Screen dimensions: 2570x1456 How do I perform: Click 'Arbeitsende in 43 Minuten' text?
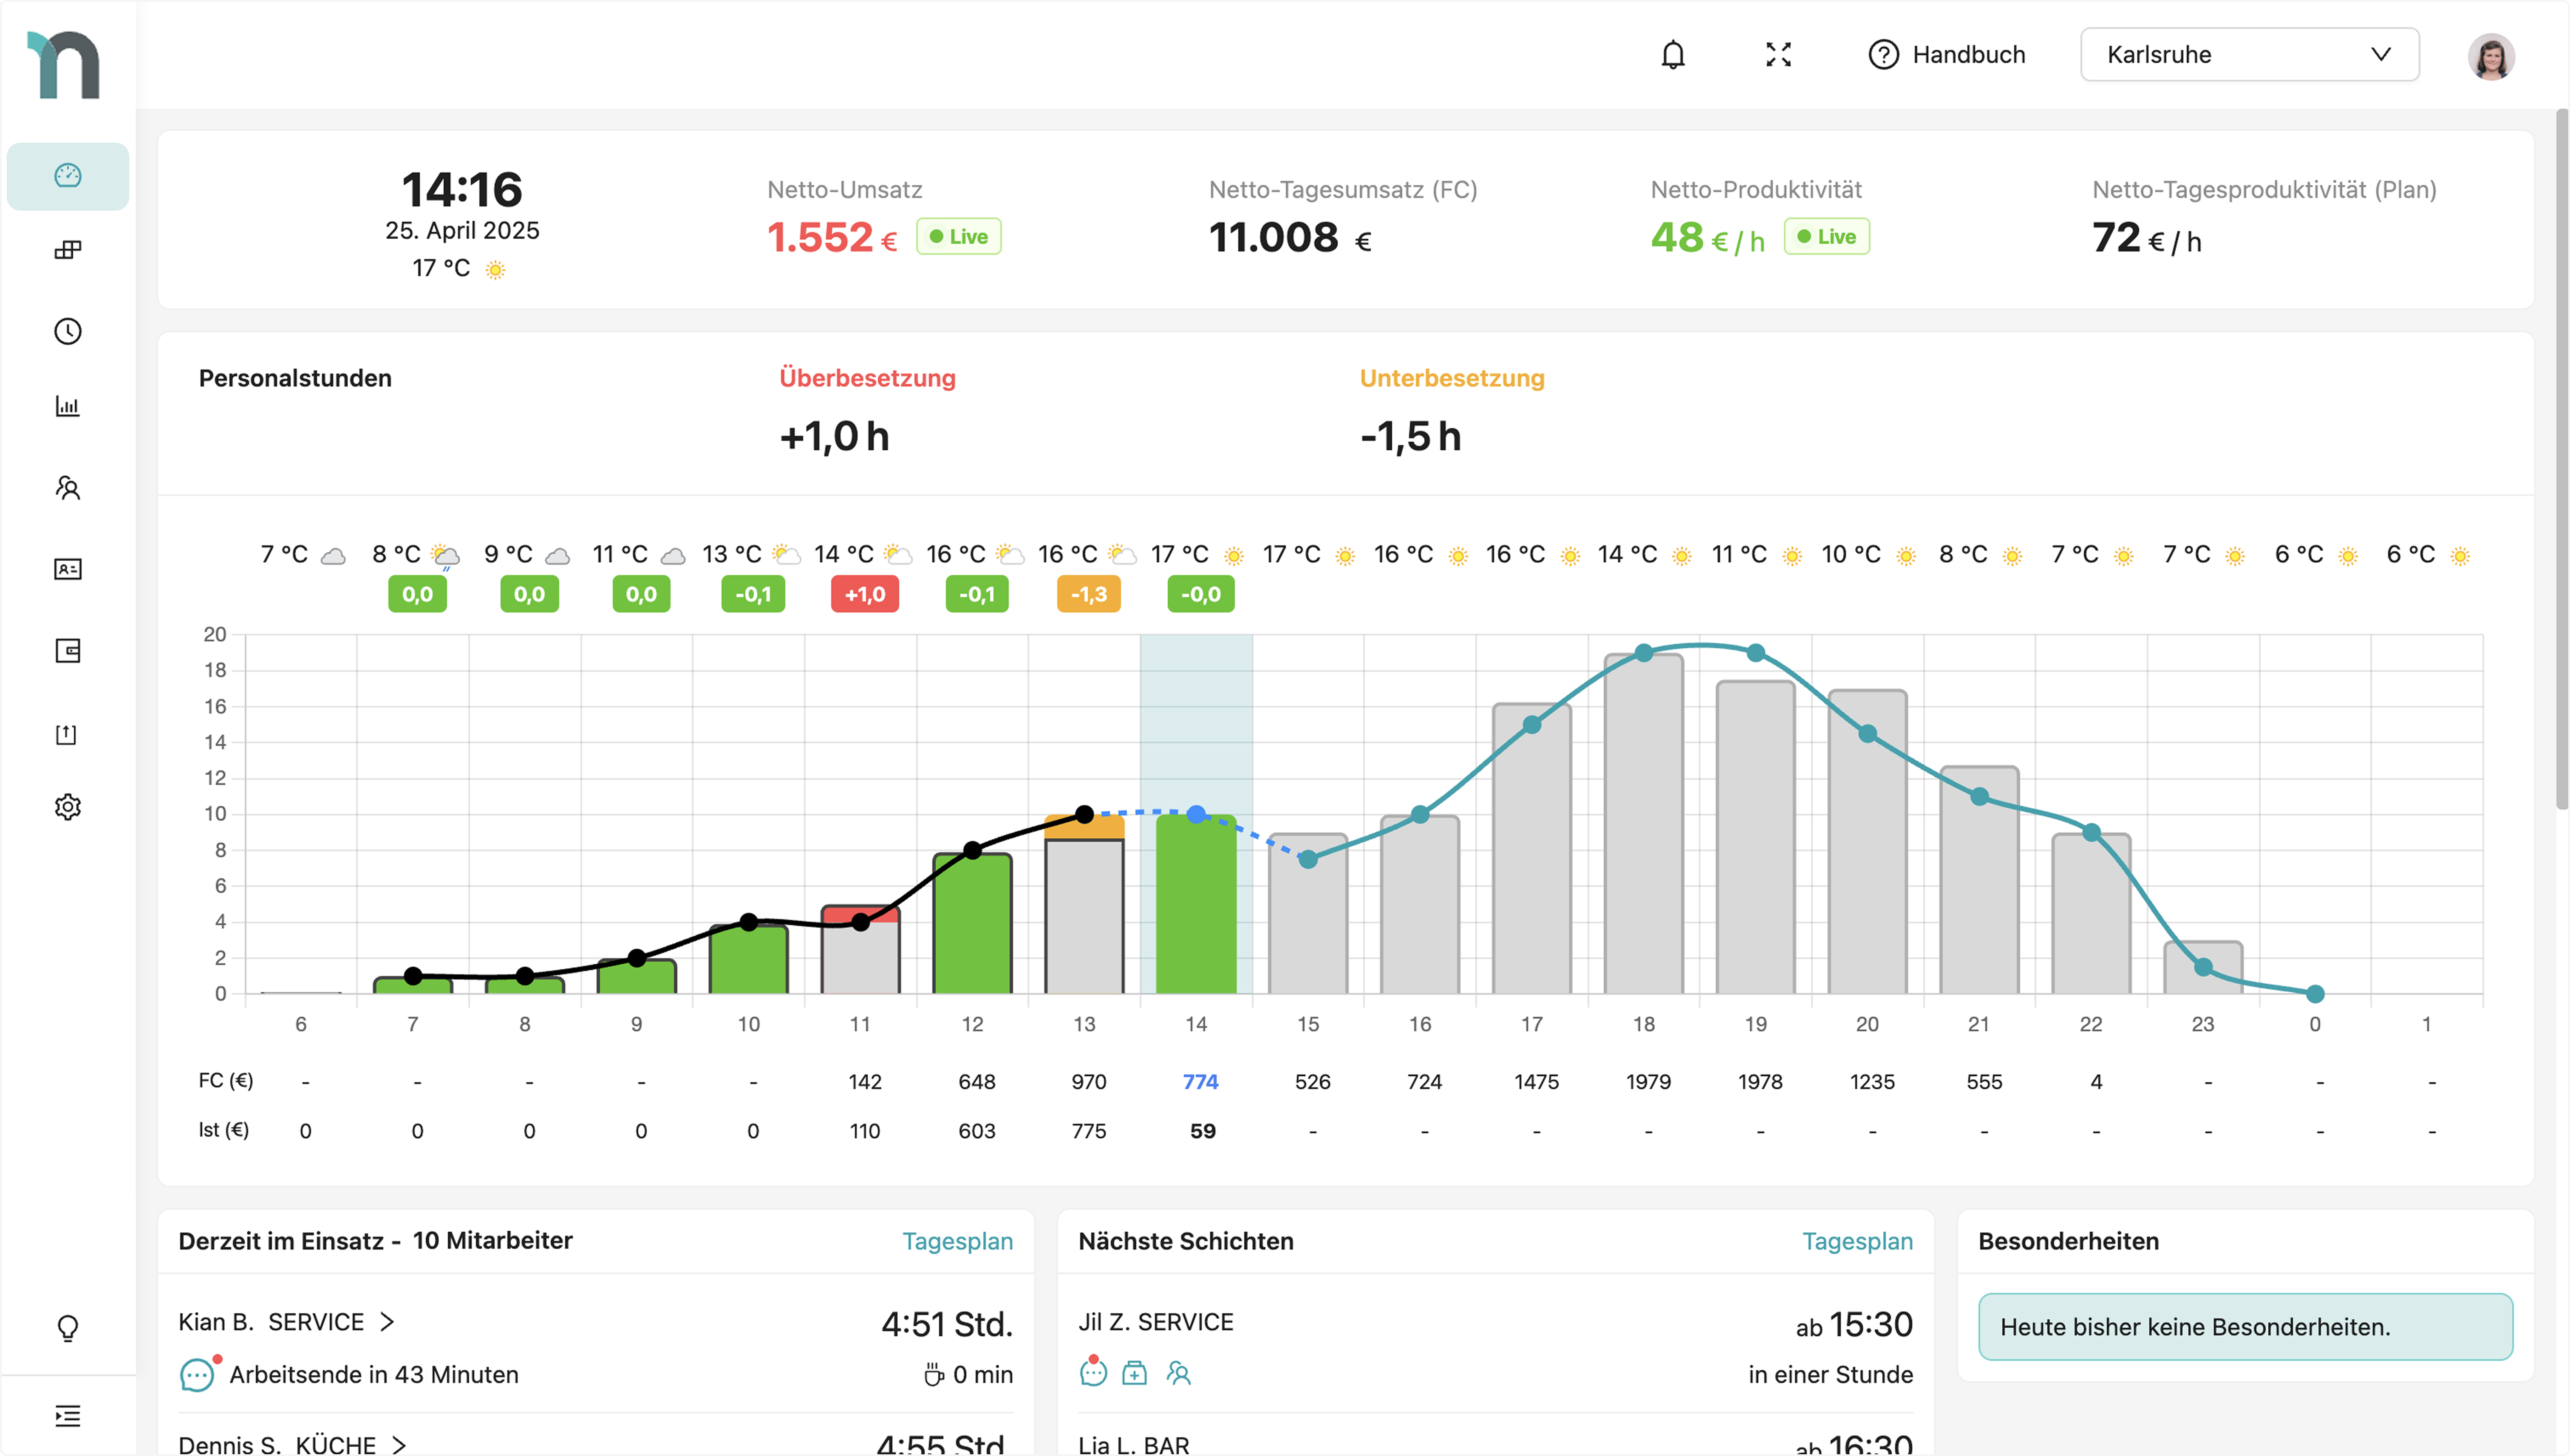tap(373, 1375)
